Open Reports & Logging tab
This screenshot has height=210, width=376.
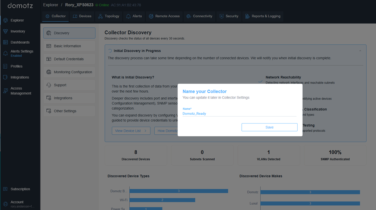click(x=263, y=16)
